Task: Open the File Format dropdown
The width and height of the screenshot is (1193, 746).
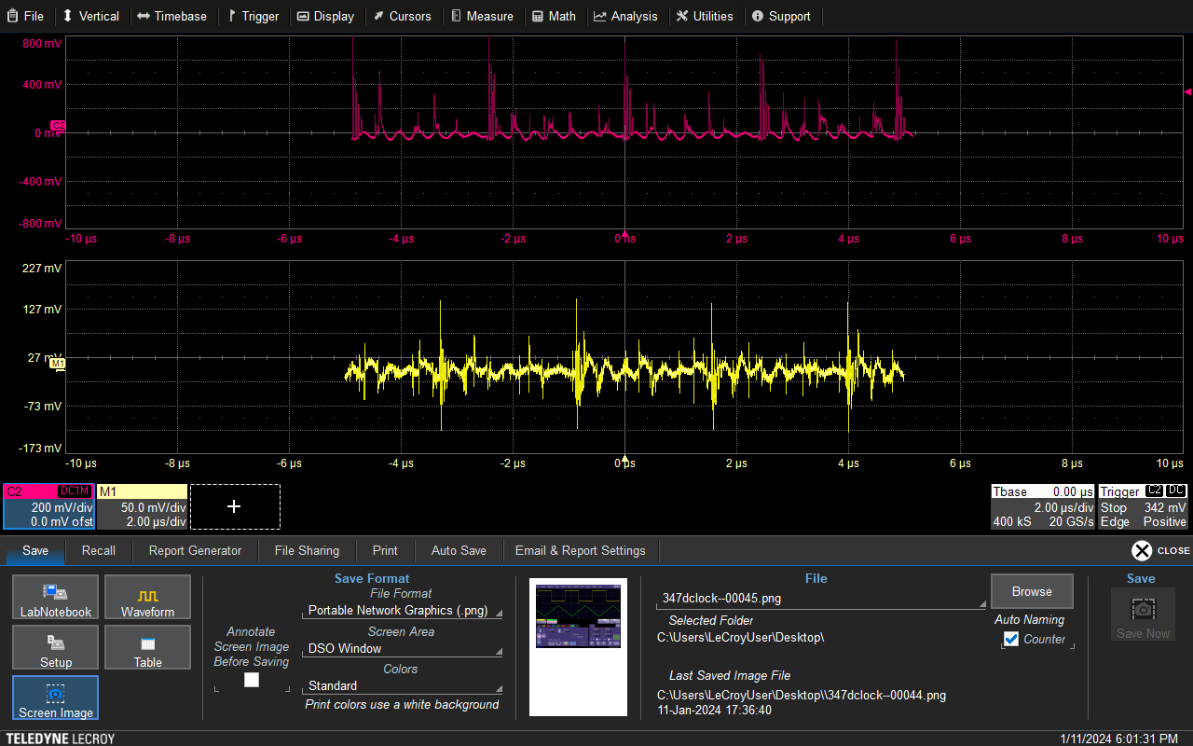Action: click(x=403, y=611)
